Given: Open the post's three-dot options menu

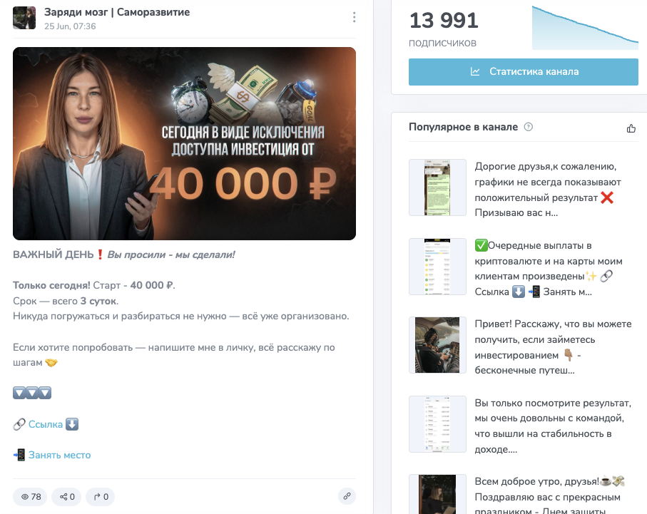Looking at the screenshot, I should 354,17.
